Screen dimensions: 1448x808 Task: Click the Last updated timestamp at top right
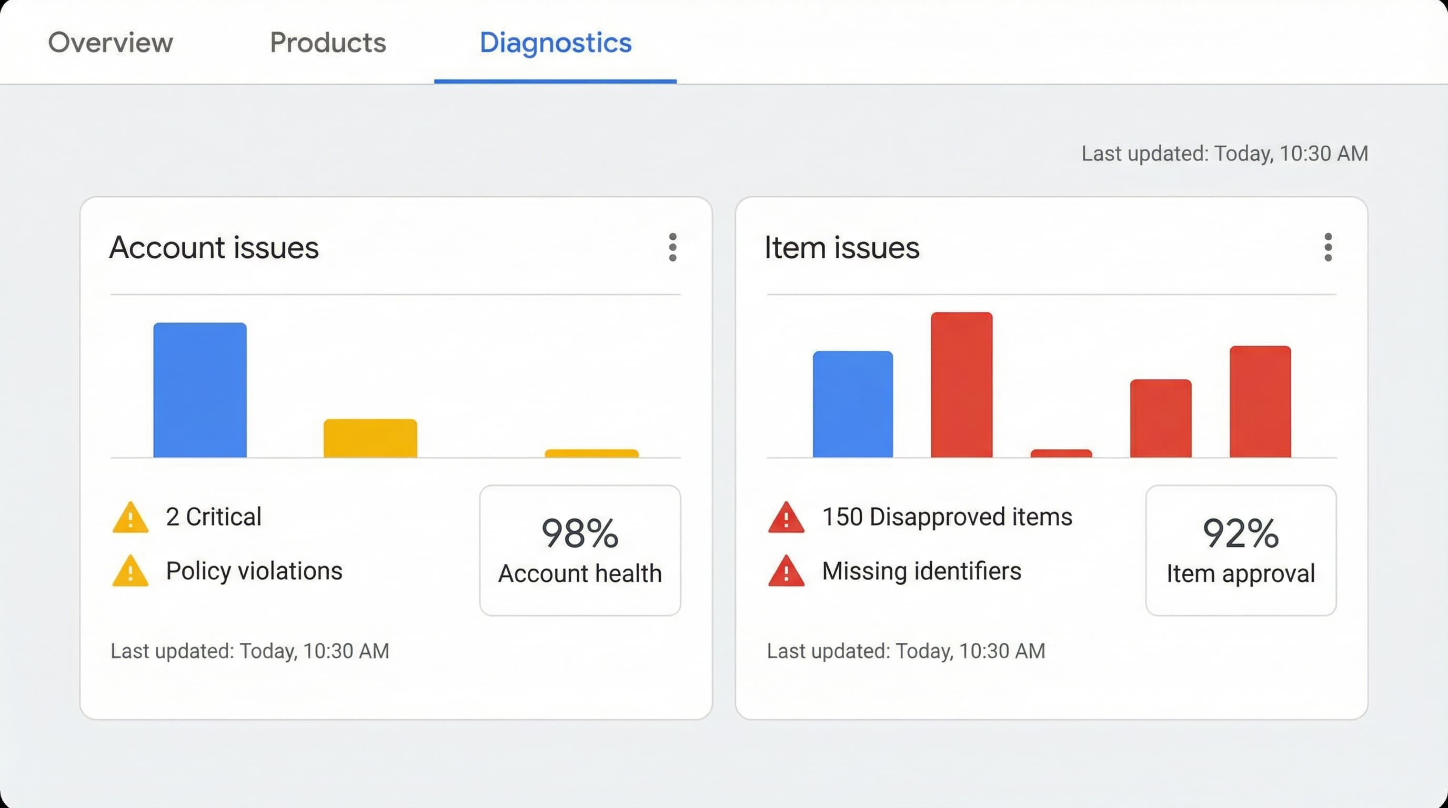pos(1224,153)
